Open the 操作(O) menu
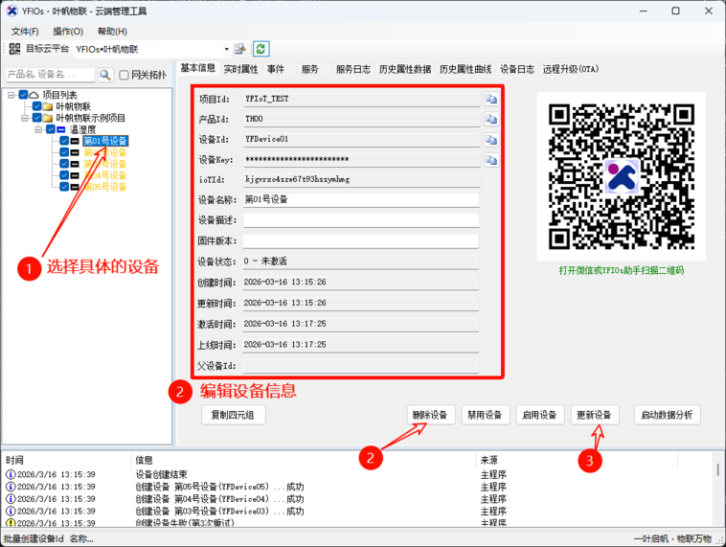Screen dimensions: 726x547 pos(68,32)
